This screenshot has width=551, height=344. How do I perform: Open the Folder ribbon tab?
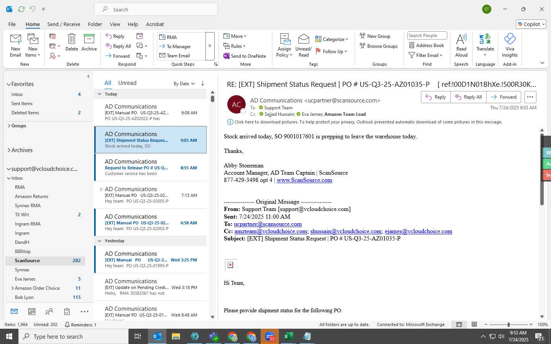95,24
